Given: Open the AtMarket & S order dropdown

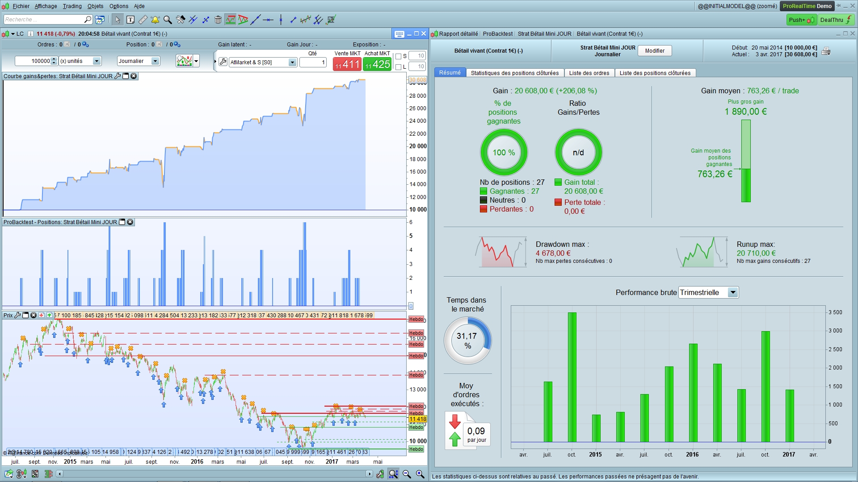Looking at the screenshot, I should pyautogui.click(x=292, y=62).
